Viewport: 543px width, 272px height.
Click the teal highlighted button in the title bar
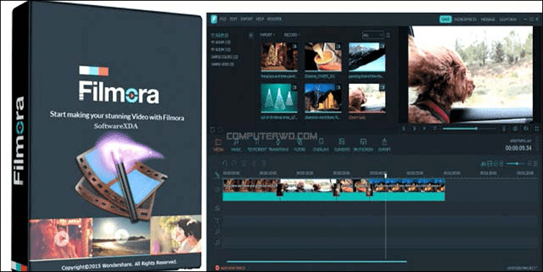(446, 20)
